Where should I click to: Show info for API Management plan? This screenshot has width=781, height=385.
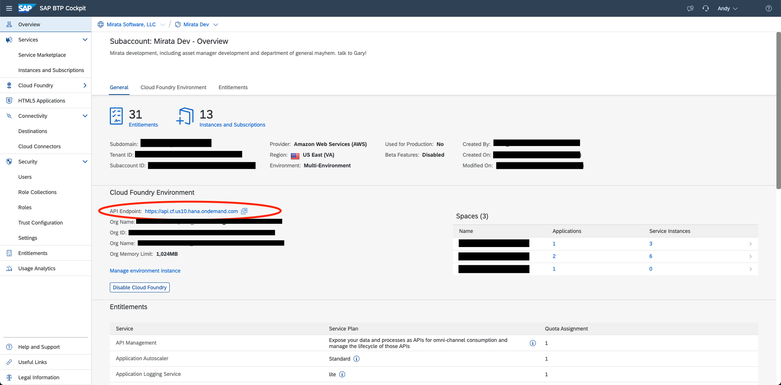click(533, 343)
